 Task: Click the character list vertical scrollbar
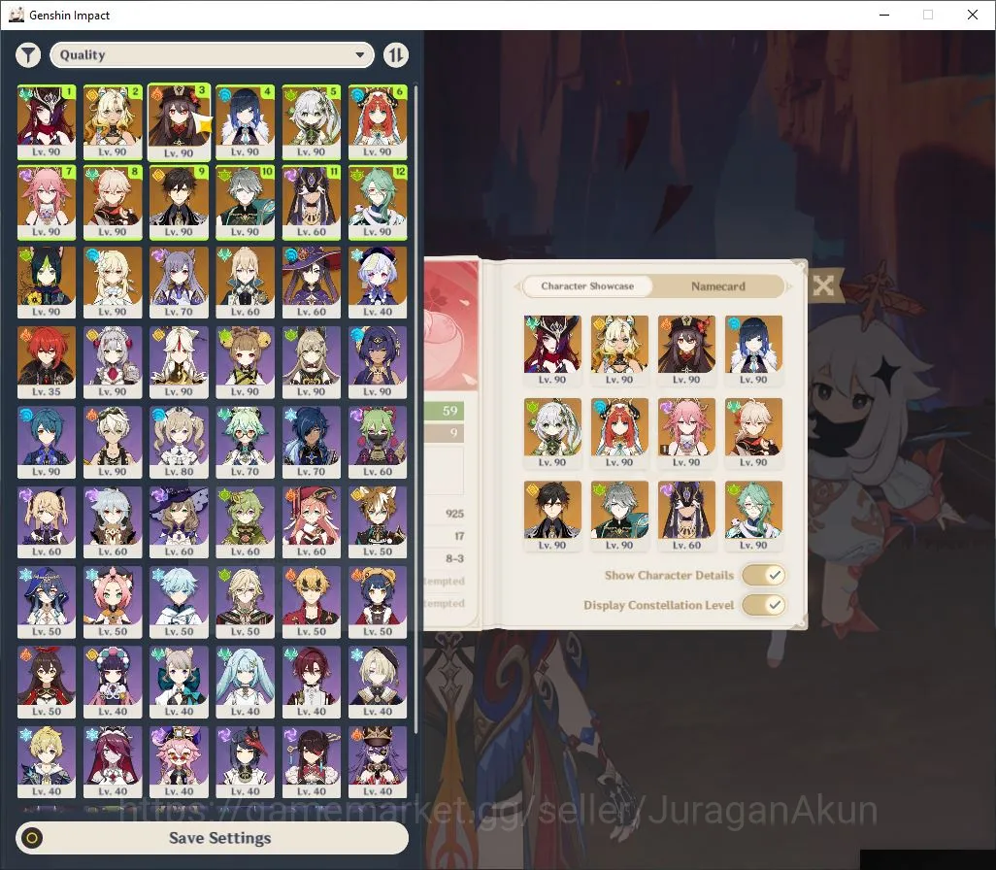click(x=416, y=410)
